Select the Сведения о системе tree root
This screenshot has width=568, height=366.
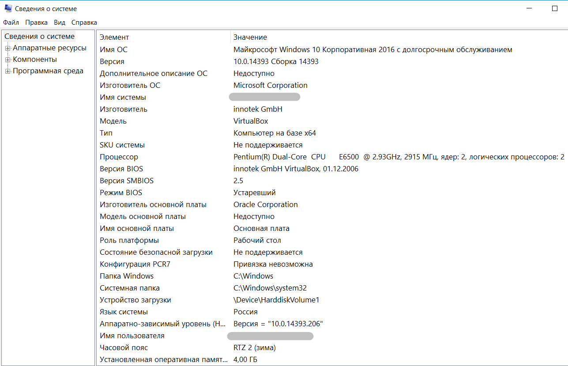coord(40,36)
